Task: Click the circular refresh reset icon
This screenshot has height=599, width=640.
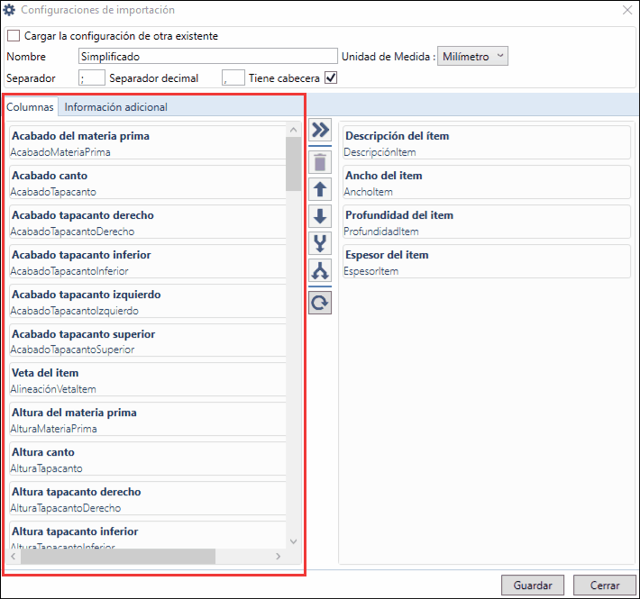Action: point(320,303)
